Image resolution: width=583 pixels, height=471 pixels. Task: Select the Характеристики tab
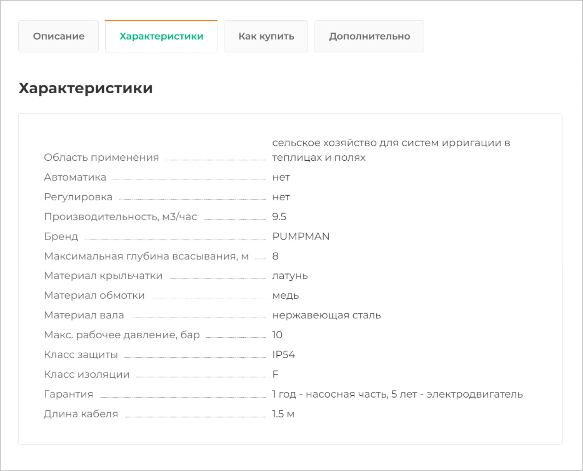pyautogui.click(x=161, y=36)
